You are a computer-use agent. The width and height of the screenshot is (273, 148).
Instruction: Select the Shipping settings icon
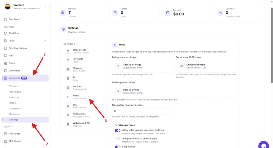point(68,69)
